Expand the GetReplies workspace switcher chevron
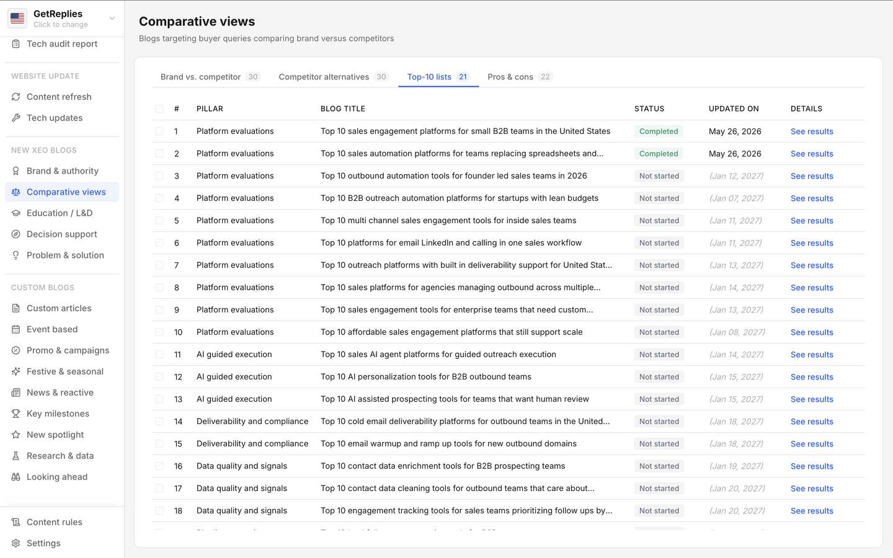Screen dimensions: 893x558 click(x=112, y=18)
